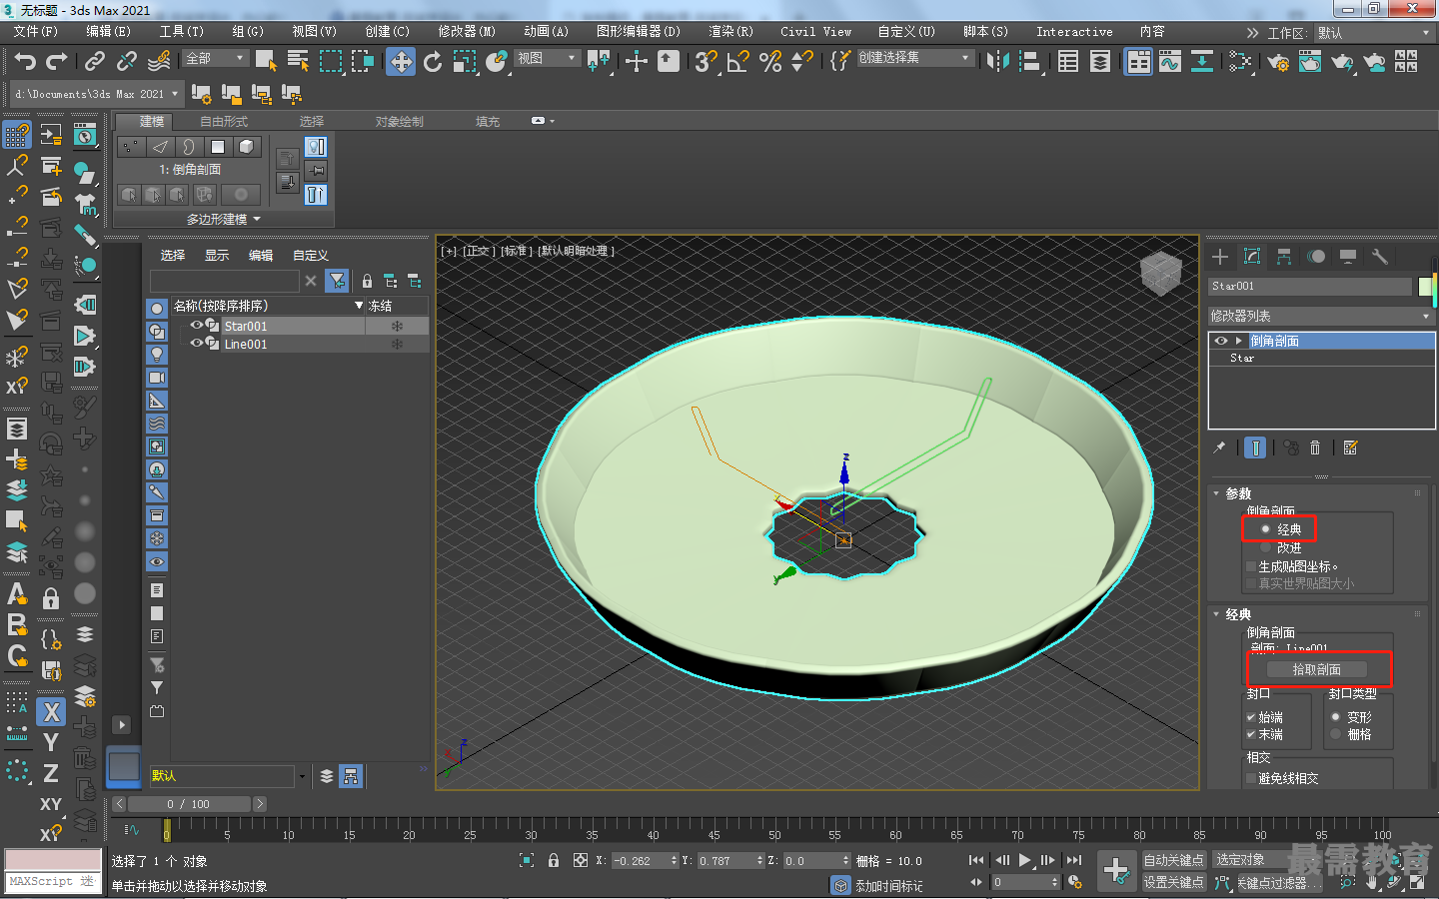The image size is (1439, 899).
Task: Click the Play Animation button
Action: pyautogui.click(x=1024, y=860)
